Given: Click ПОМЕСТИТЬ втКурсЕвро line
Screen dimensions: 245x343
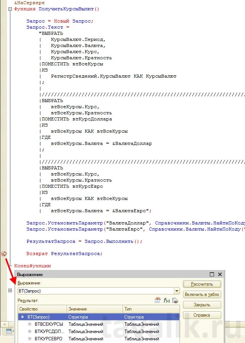Looking at the screenshot, I should click(x=72, y=187).
